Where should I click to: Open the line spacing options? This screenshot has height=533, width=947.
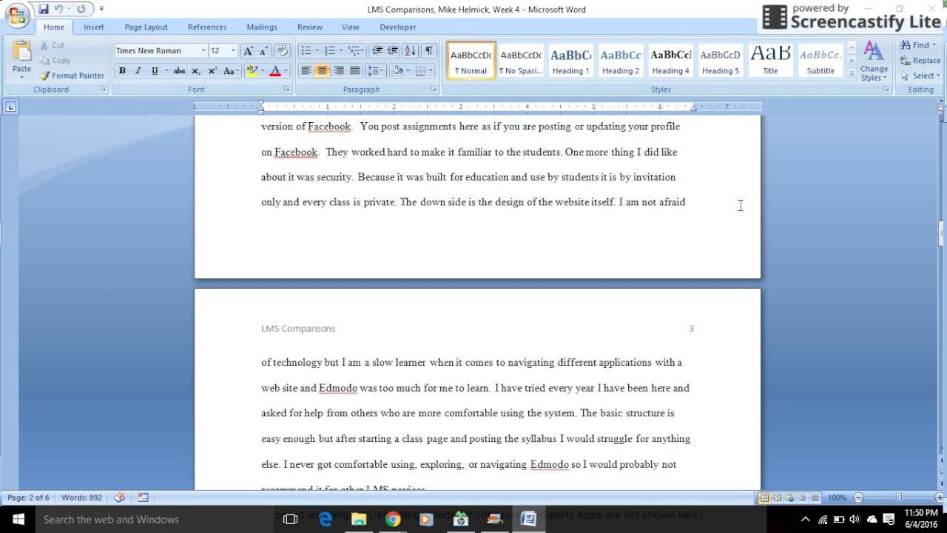click(376, 71)
